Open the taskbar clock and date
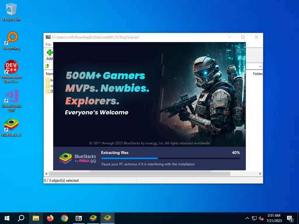This screenshot has height=224, width=299. [274, 218]
